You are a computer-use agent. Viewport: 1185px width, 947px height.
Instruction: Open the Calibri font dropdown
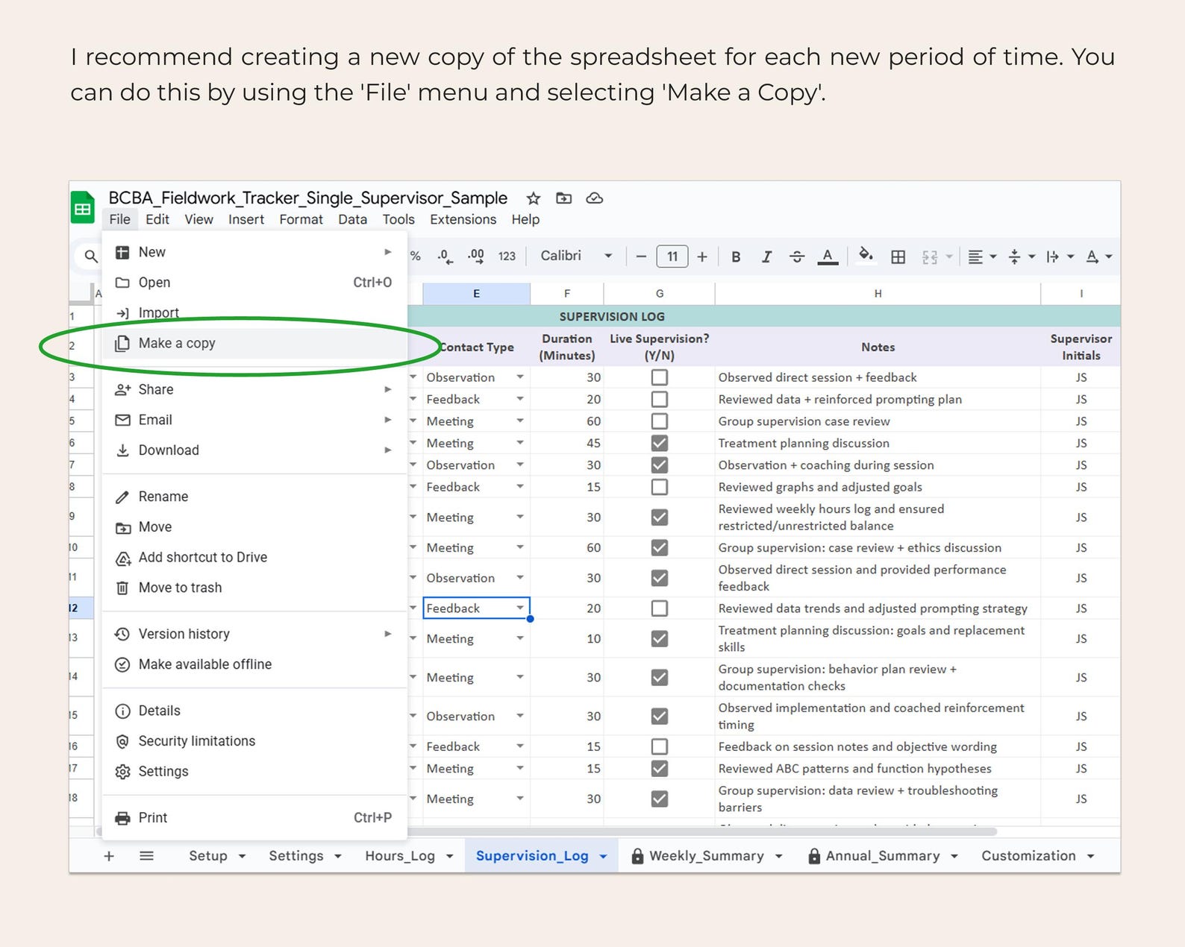click(576, 256)
